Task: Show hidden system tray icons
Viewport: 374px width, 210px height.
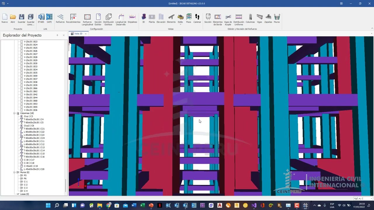Action: click(314, 205)
